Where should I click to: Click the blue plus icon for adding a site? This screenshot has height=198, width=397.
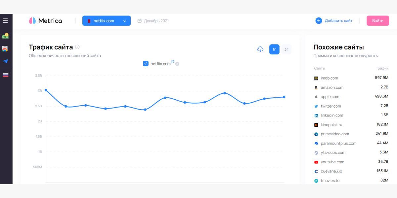coord(319,21)
